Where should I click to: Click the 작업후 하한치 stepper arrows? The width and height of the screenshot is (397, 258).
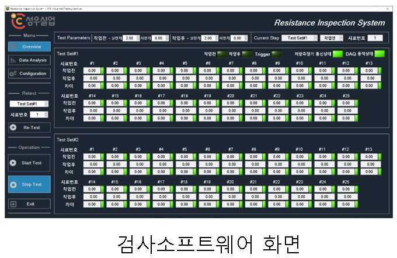pos(246,38)
